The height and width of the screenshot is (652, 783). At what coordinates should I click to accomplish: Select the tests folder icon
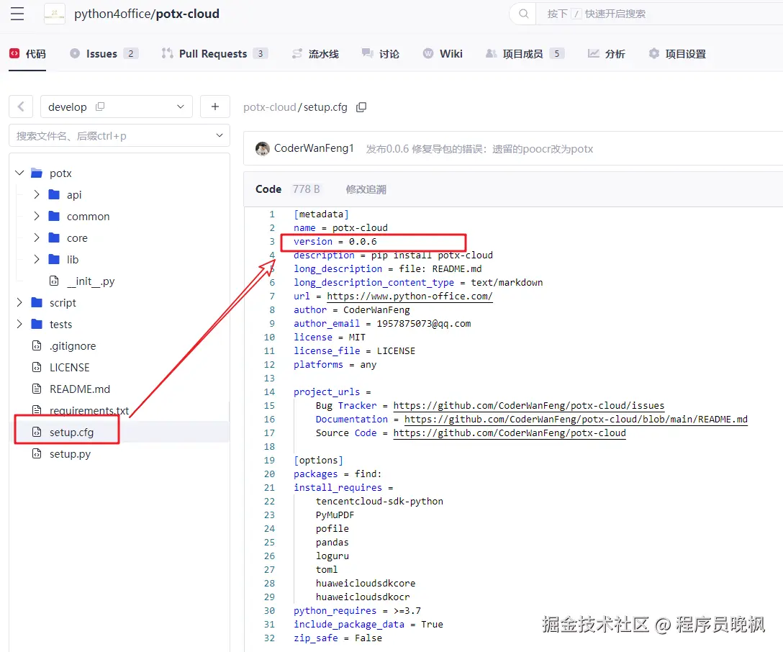pyautogui.click(x=37, y=324)
